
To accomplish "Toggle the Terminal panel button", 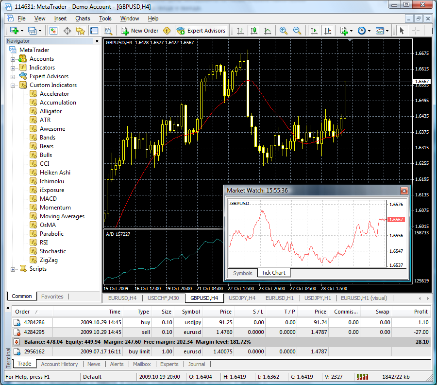I will (x=94, y=31).
